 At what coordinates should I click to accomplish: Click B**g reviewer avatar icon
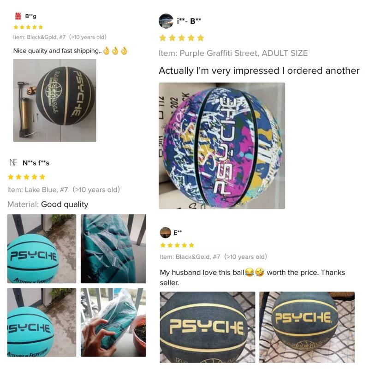point(18,16)
